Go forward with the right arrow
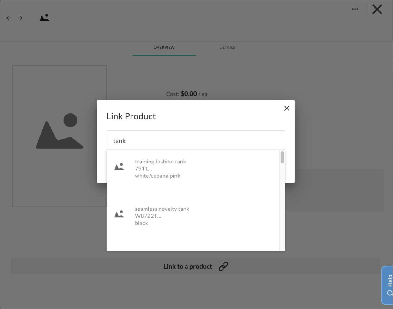This screenshot has height=309, width=393. pos(20,18)
